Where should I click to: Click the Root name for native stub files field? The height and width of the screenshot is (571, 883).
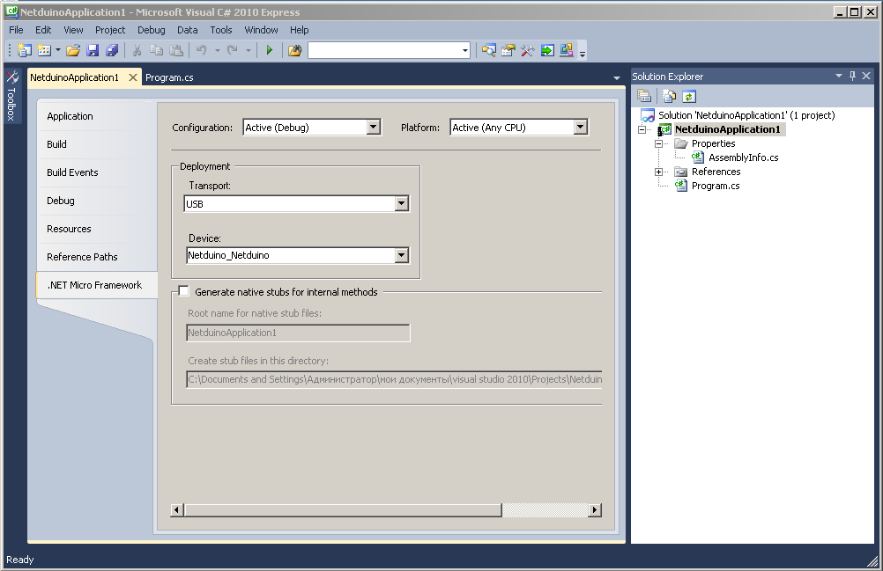click(299, 333)
